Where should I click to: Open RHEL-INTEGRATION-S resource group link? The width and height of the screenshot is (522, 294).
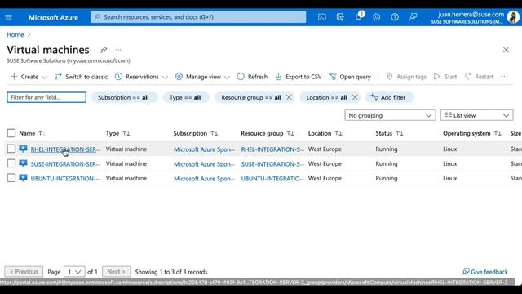click(x=272, y=149)
